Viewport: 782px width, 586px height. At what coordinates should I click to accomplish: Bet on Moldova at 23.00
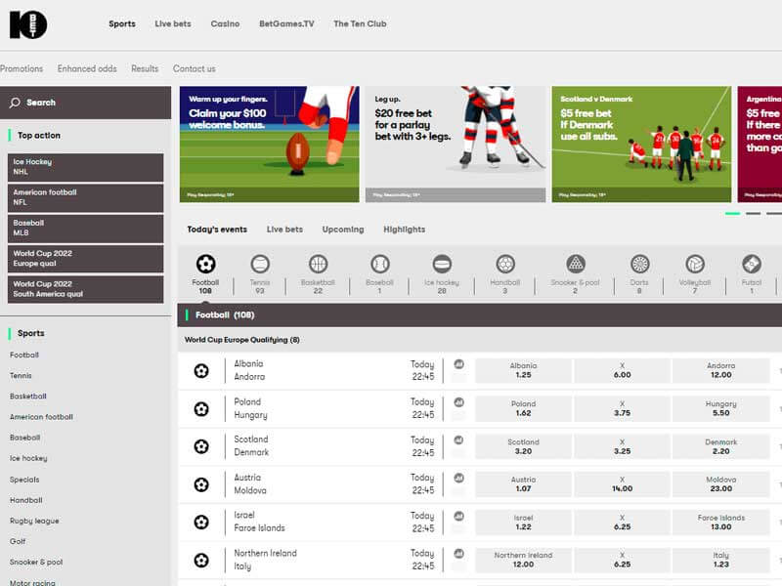[x=721, y=484]
